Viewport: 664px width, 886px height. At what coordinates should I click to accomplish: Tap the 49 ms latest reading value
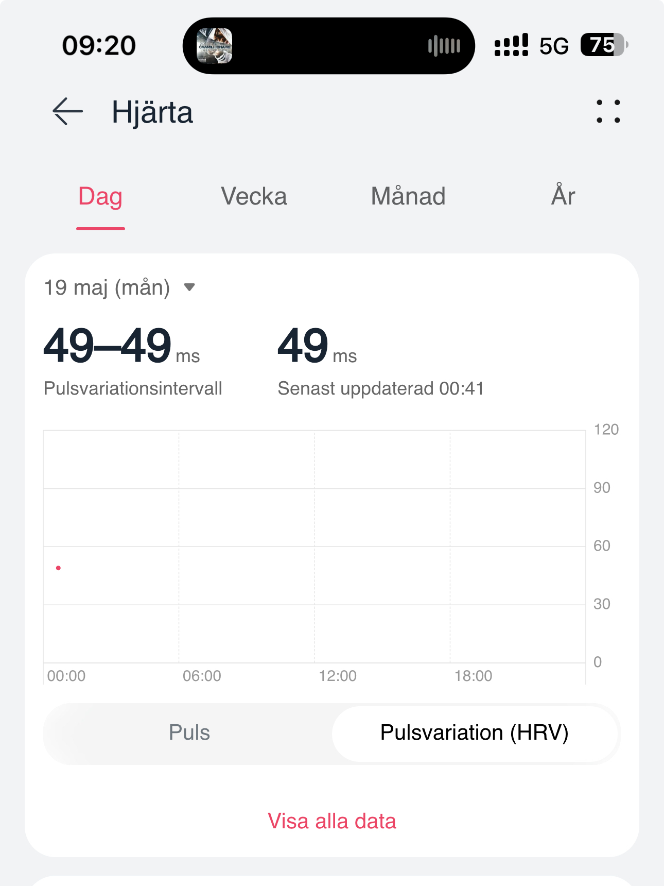point(317,346)
